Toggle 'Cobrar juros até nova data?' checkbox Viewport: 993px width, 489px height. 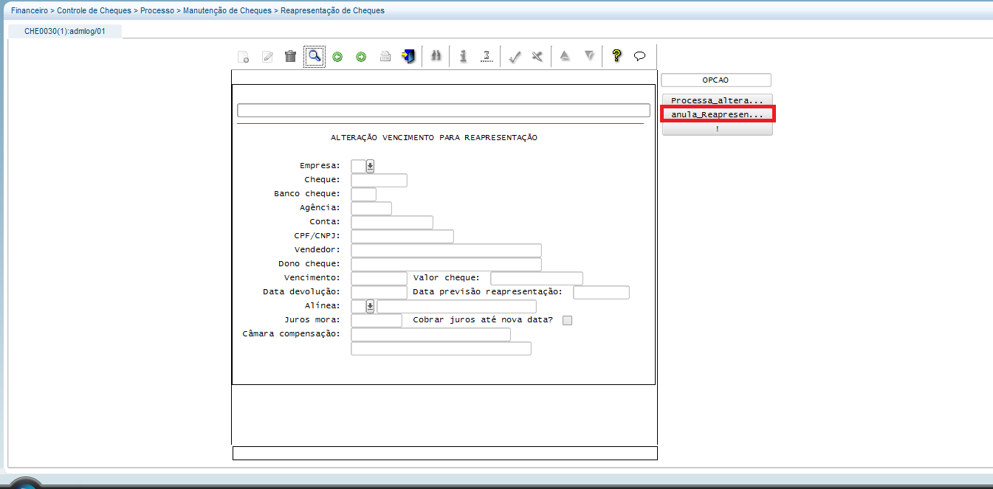pos(567,320)
